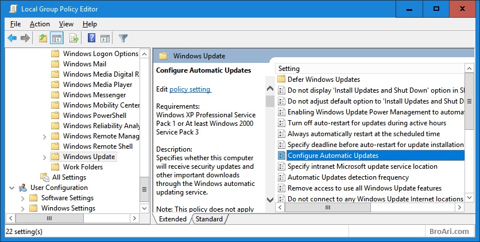Expand the Windows Settings node

tap(22, 209)
